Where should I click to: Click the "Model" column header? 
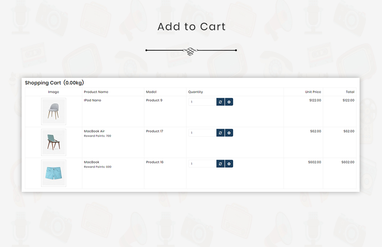pos(151,92)
